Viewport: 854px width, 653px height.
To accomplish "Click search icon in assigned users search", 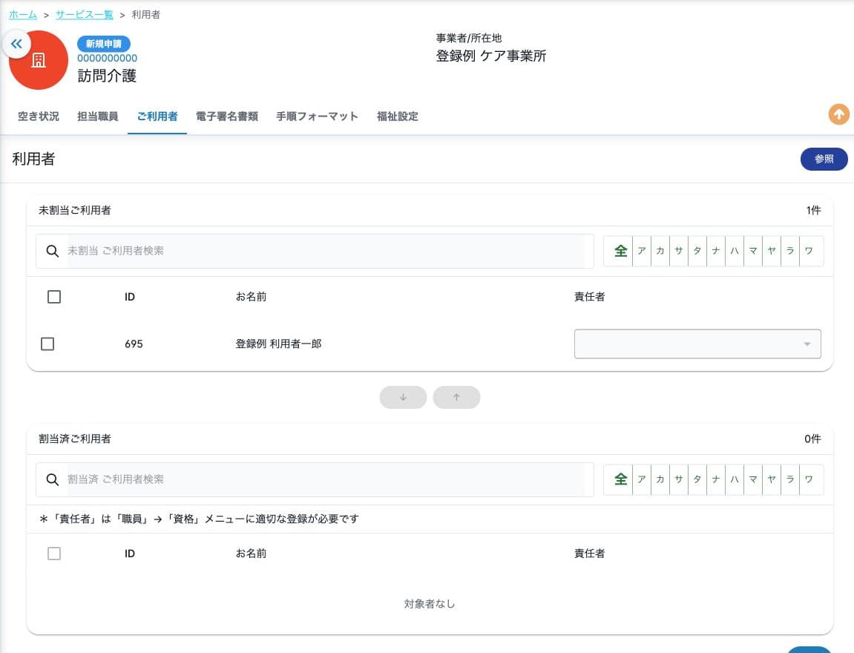I will pos(52,479).
